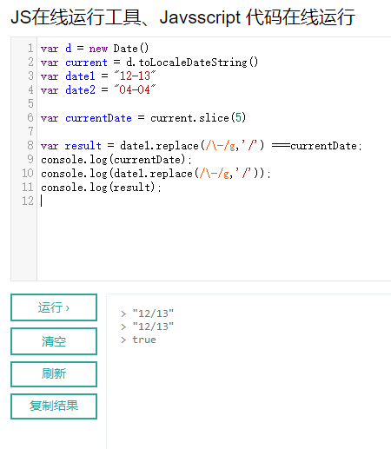Click the first "12/13" output line
The height and width of the screenshot is (449, 391).
pos(153,314)
